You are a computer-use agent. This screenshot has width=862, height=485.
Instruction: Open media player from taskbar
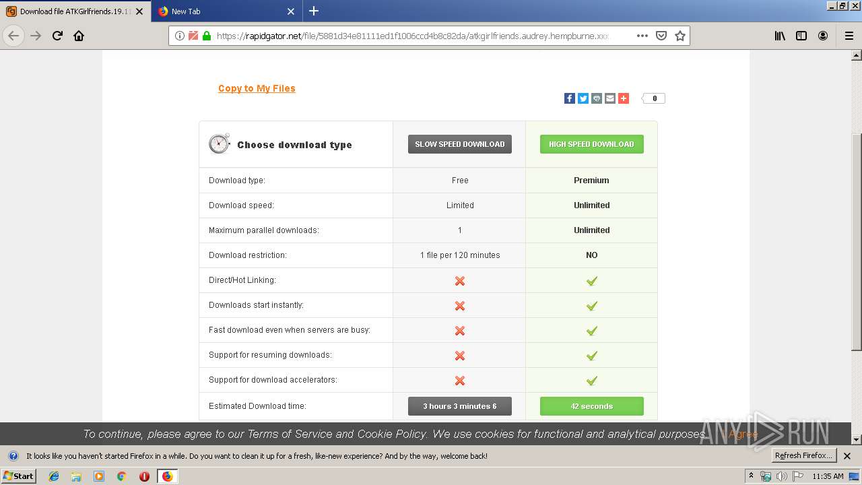click(99, 476)
